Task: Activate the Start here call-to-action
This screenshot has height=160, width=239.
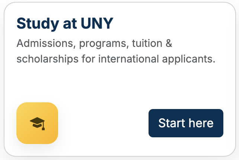Action: click(x=186, y=123)
